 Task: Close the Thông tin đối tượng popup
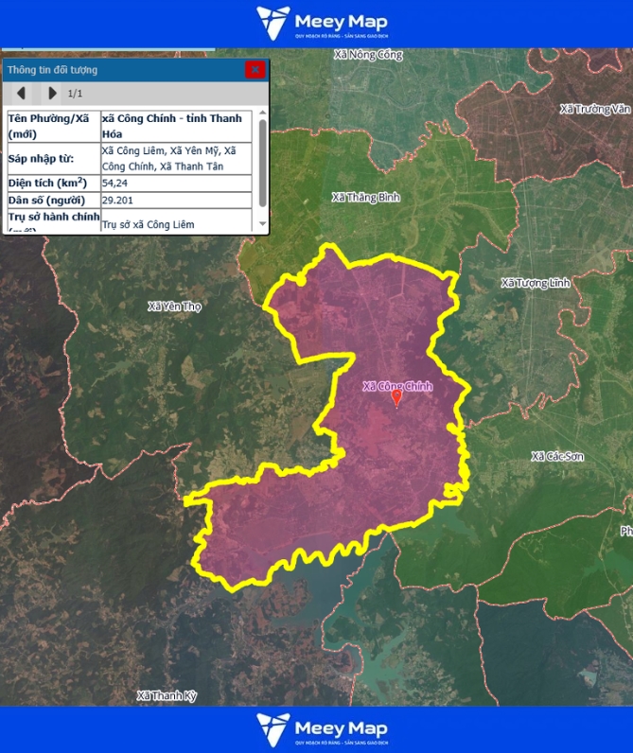click(x=255, y=69)
